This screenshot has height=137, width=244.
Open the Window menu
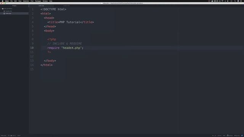45,1
